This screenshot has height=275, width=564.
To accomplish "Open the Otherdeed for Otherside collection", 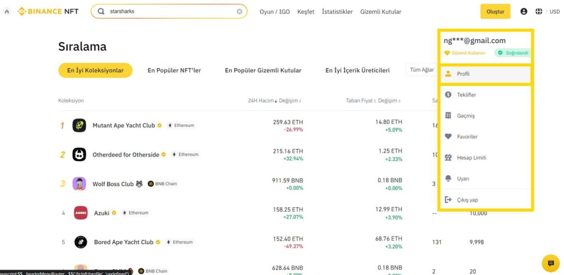I will coord(126,154).
